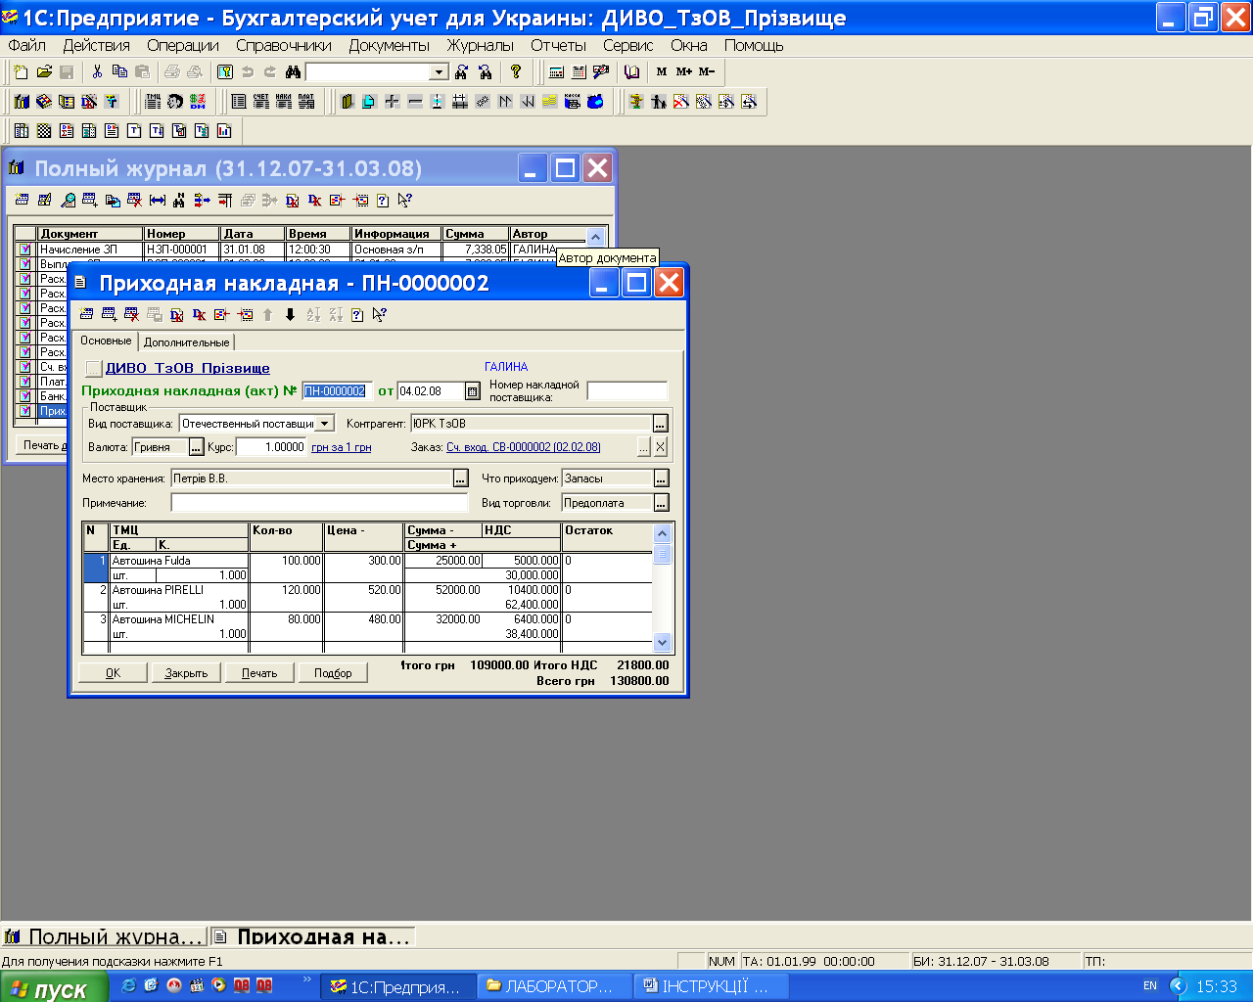Screen dimensions: 1253x1002
Task: Click the Open folder icon in main toolbar
Action: [44, 71]
